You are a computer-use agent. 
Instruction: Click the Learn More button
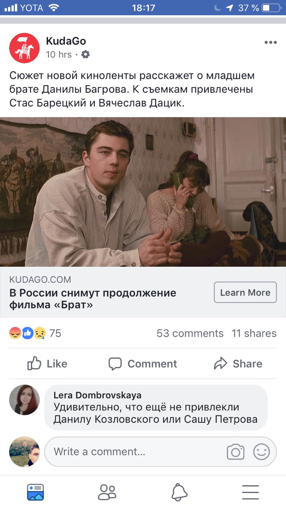(x=245, y=292)
